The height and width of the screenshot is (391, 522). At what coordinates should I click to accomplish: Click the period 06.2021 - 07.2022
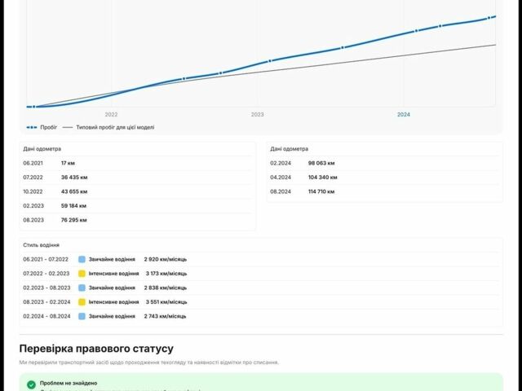point(46,259)
